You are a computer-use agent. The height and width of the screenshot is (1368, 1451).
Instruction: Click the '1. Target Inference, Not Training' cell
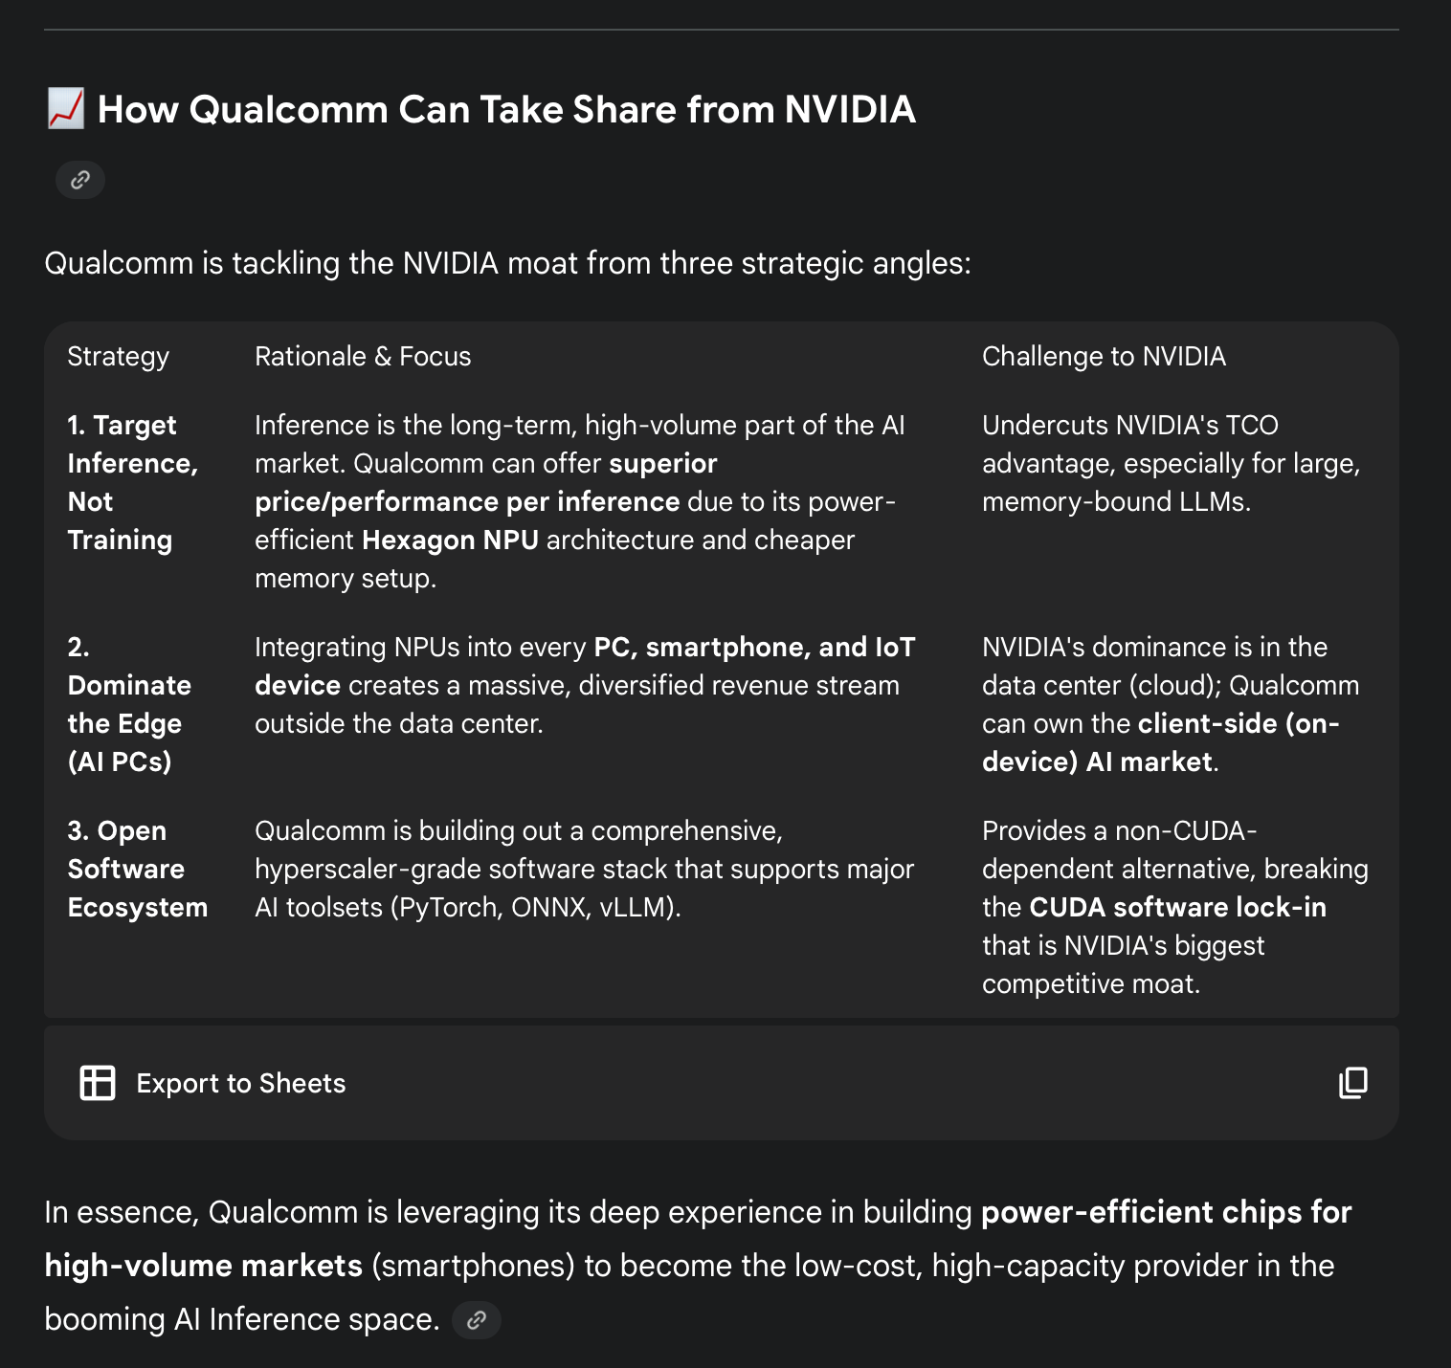tap(133, 482)
